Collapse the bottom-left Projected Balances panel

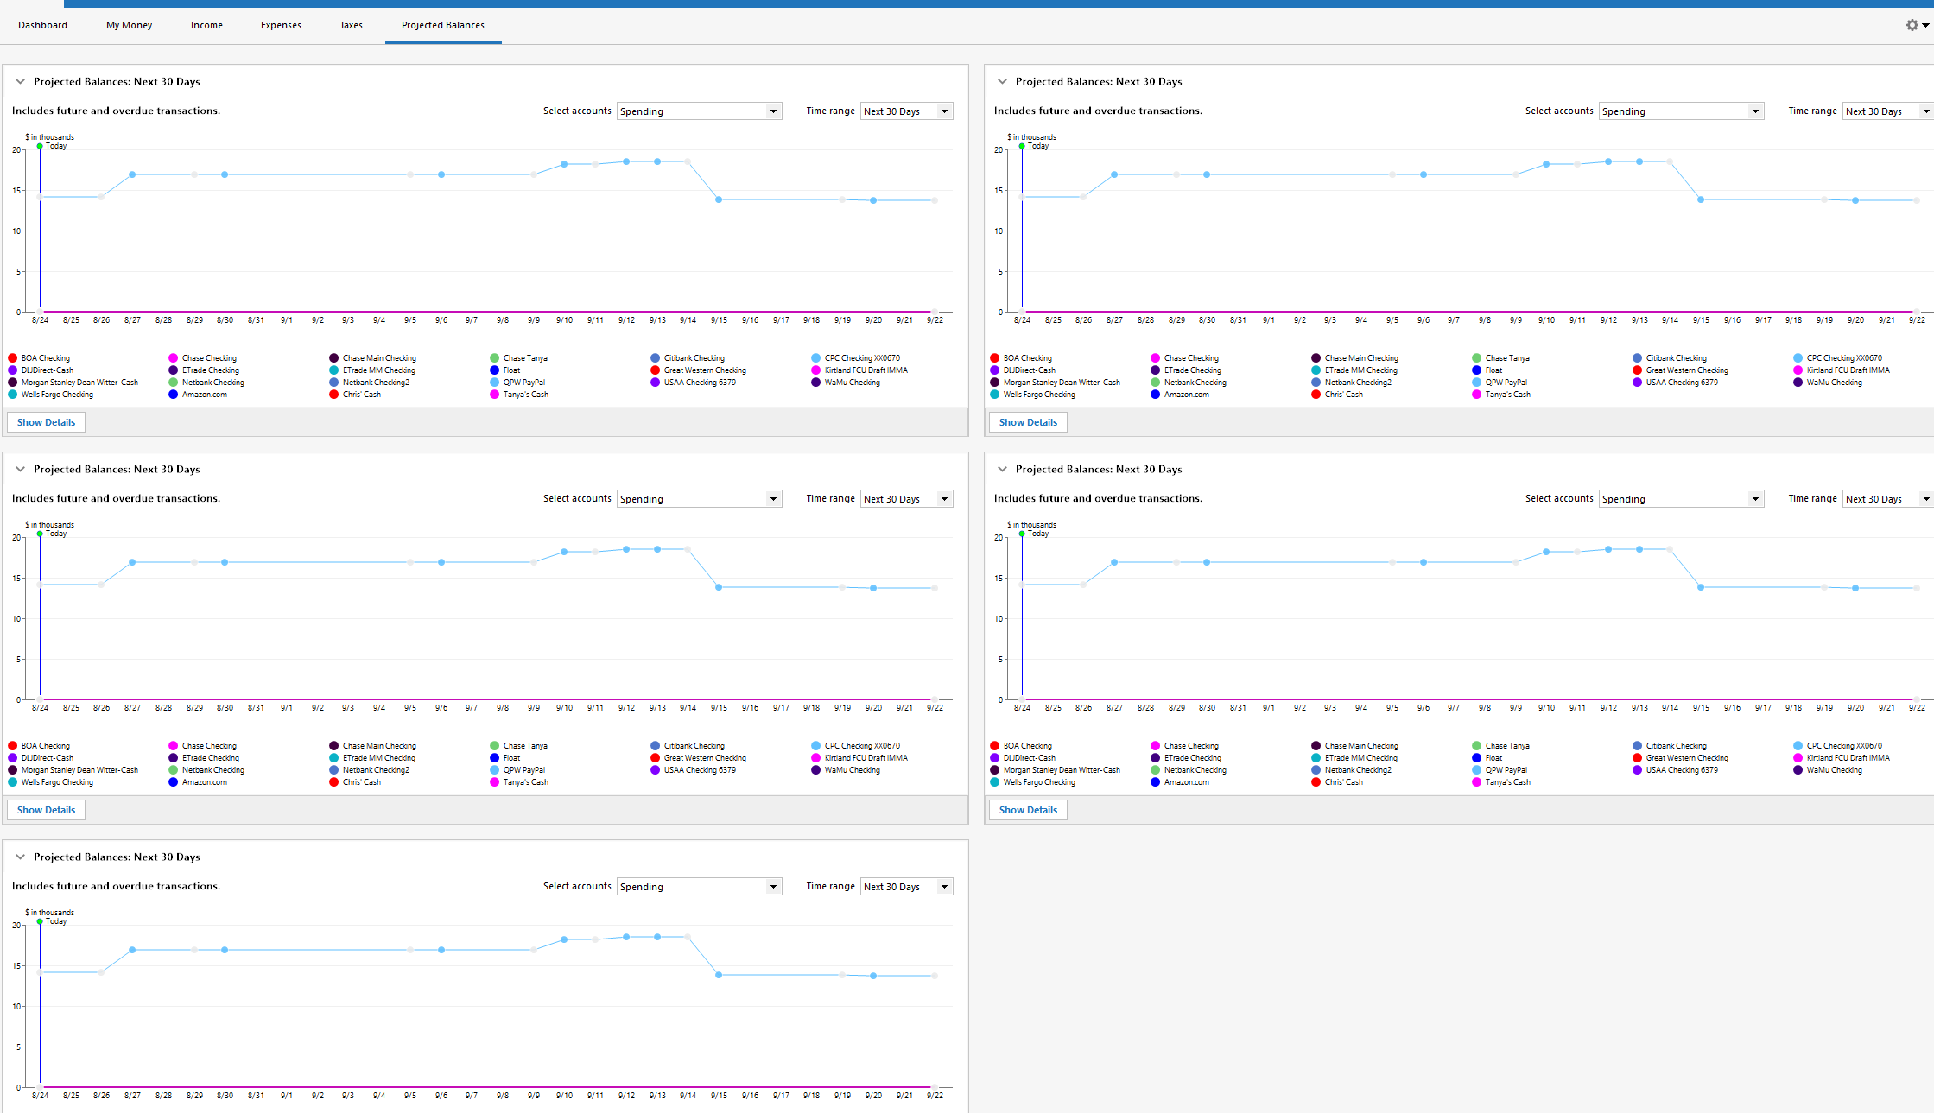click(20, 857)
